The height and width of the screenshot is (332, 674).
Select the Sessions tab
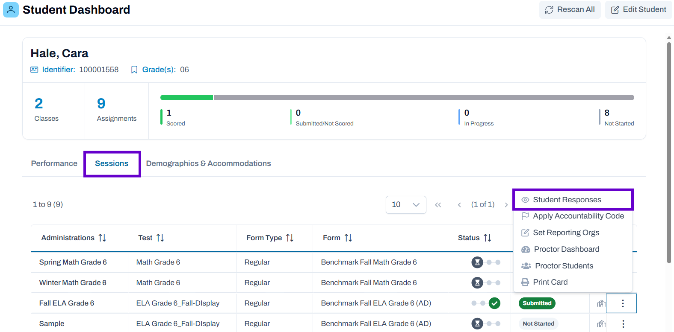tap(112, 163)
